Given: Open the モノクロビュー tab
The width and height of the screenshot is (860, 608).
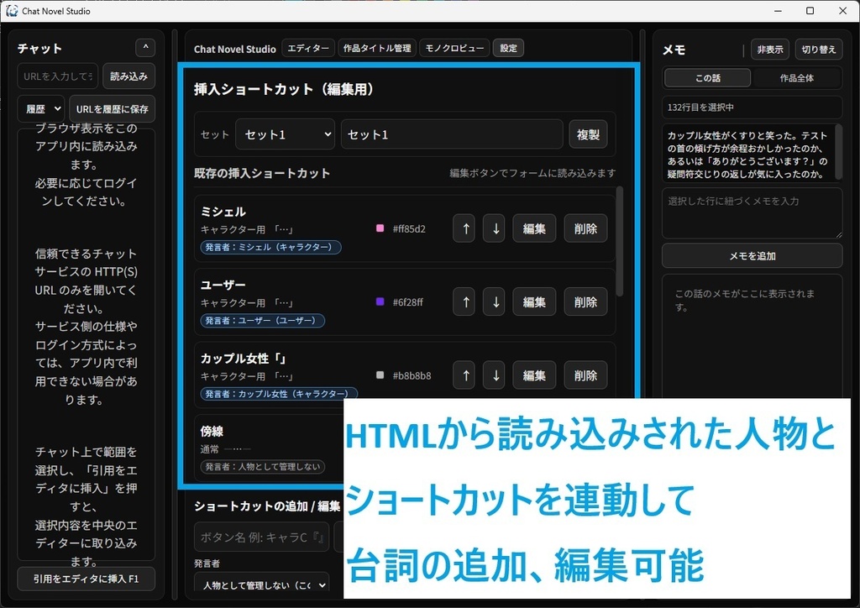Looking at the screenshot, I should point(454,48).
